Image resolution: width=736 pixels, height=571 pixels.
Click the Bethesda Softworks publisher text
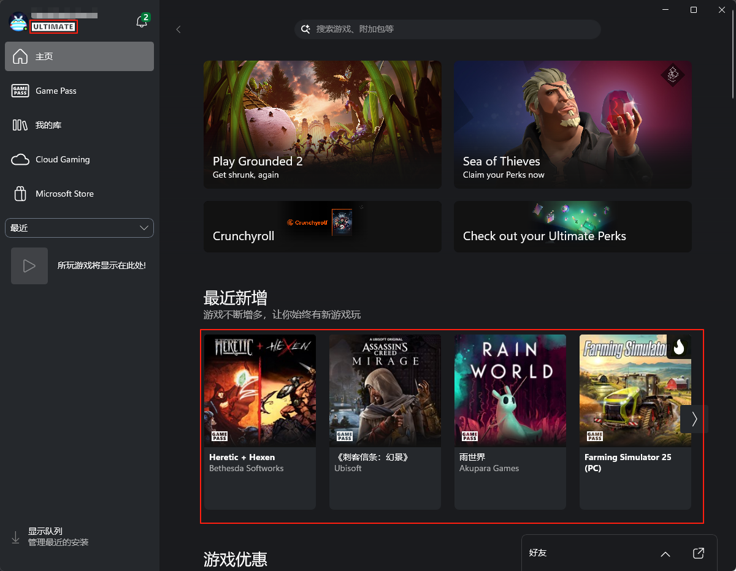coord(247,468)
